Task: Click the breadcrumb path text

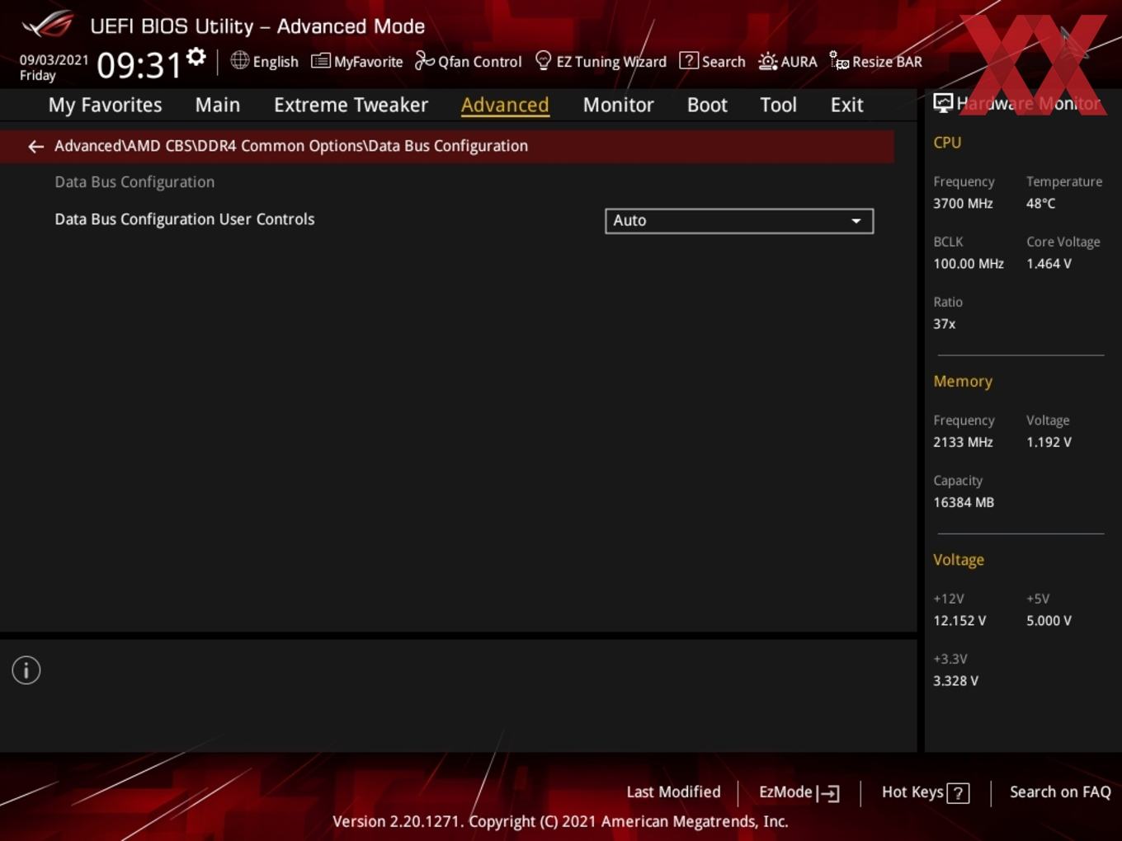Action: (x=291, y=146)
